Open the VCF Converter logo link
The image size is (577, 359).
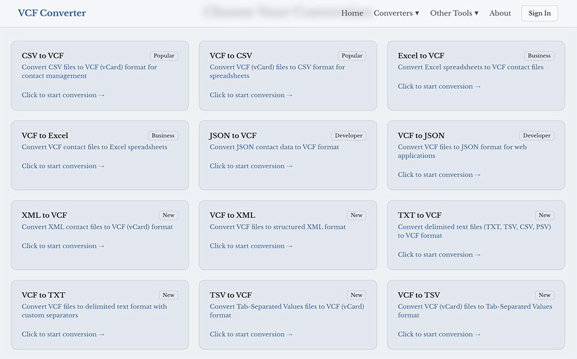(52, 13)
